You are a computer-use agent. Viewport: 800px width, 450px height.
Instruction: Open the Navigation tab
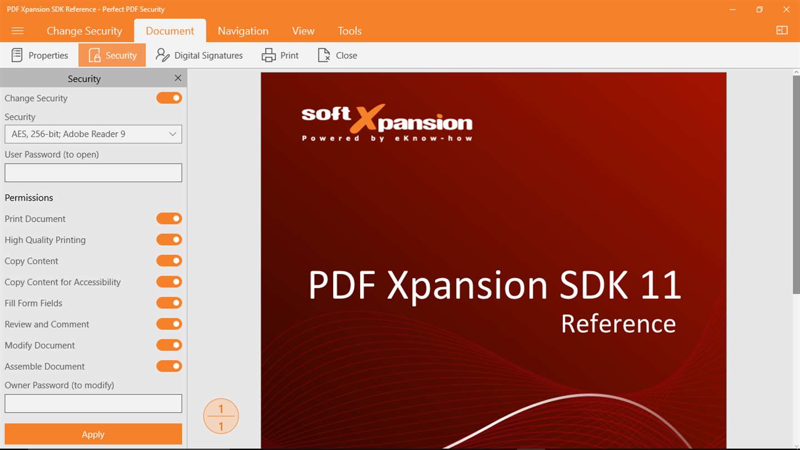[243, 31]
